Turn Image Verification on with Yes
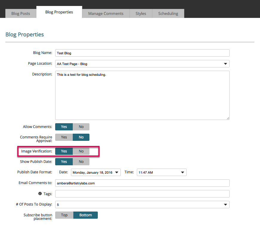 pos(64,151)
